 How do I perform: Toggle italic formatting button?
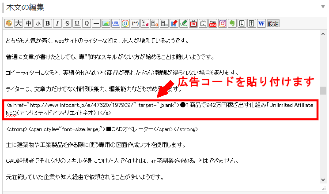click(57, 23)
